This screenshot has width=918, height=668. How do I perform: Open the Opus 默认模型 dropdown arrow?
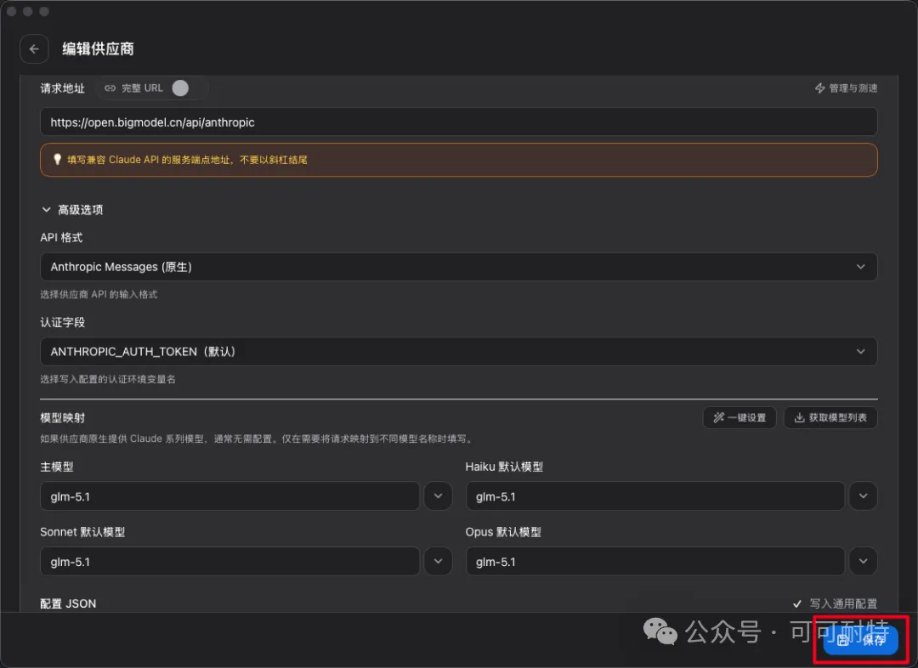coord(864,562)
